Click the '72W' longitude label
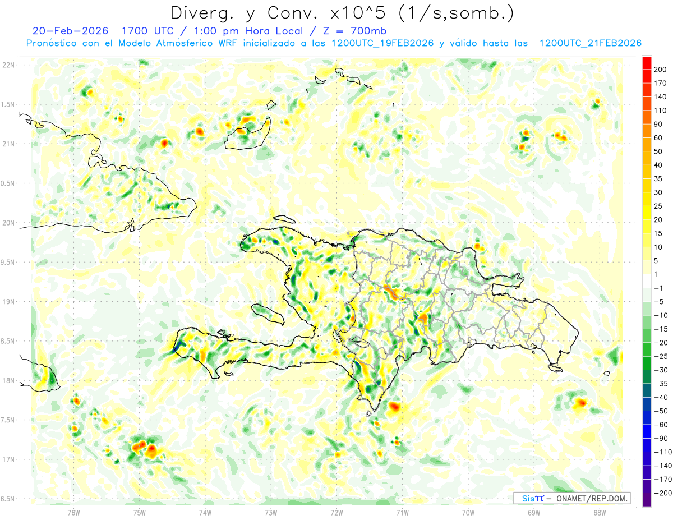This screenshot has height=520, width=673. tap(336, 512)
